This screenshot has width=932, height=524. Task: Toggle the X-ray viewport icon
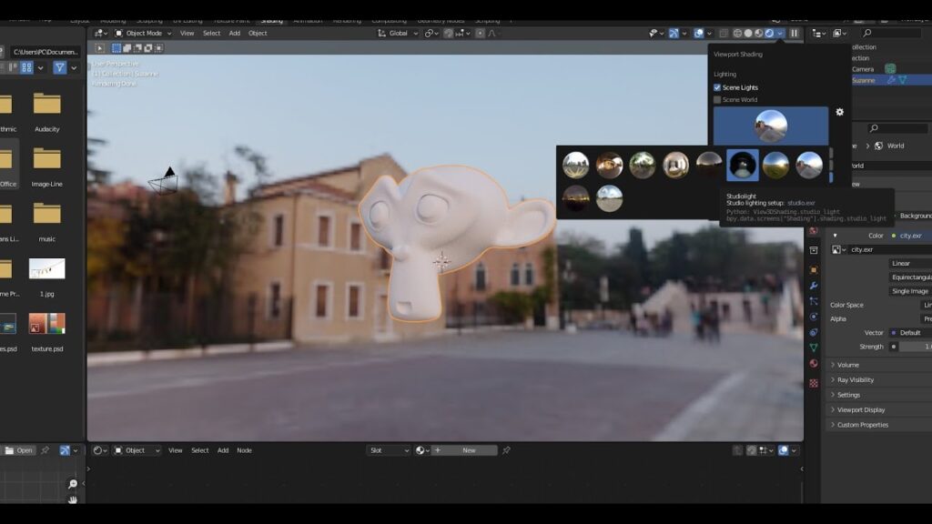click(724, 34)
